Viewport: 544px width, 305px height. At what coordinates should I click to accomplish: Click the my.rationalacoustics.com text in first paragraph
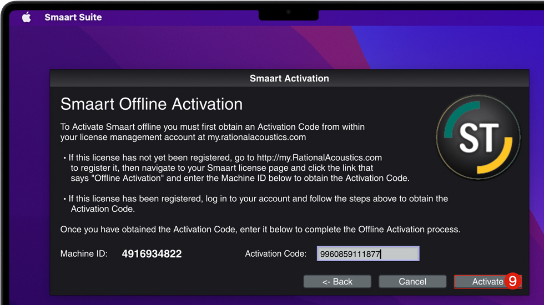pyautogui.click(x=256, y=138)
